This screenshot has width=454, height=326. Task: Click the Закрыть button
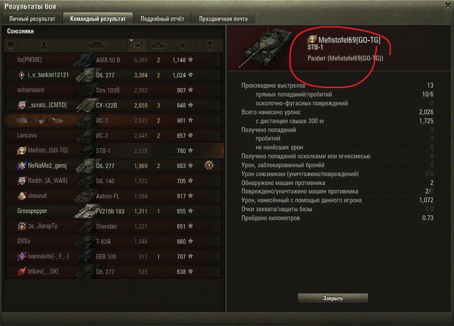pos(333,298)
